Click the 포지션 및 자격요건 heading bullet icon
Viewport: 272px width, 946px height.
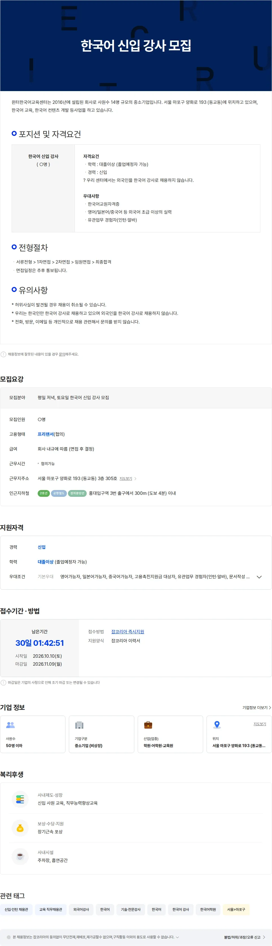(14, 133)
